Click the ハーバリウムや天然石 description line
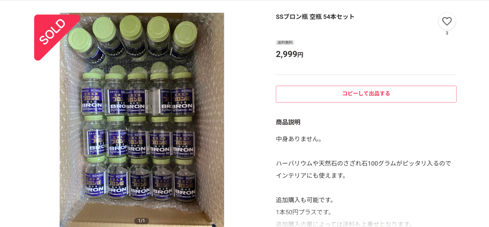The height and width of the screenshot is (227, 489). 363,163
